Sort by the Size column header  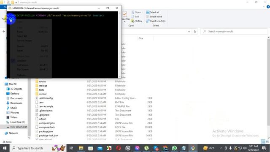[x=141, y=38]
